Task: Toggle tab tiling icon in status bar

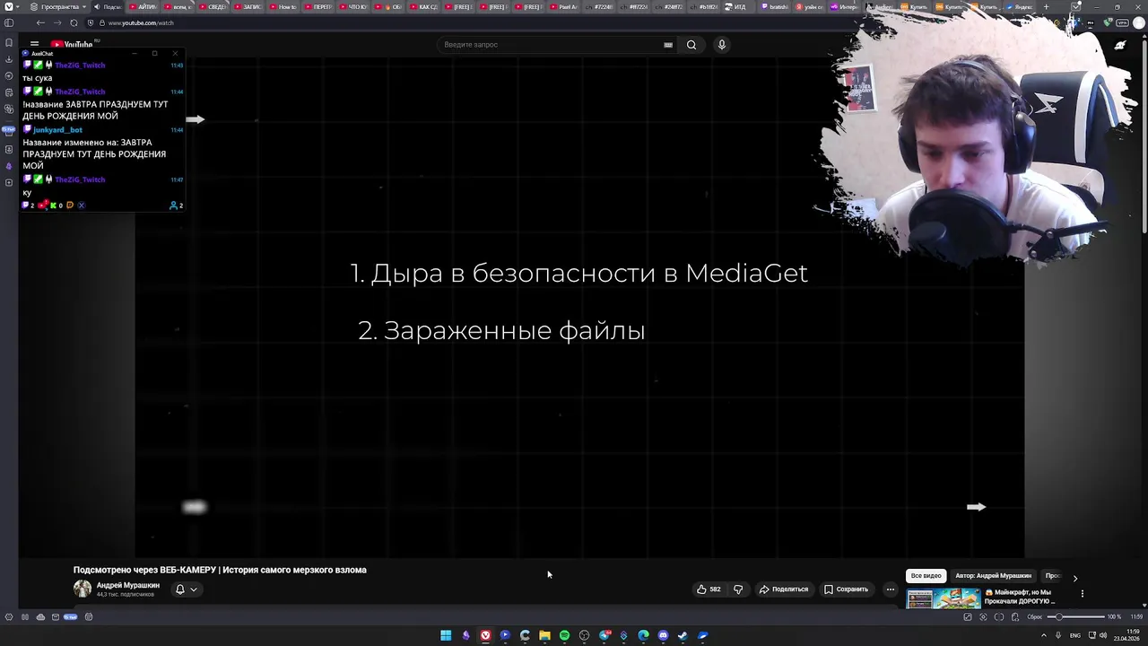Action: click(x=25, y=617)
